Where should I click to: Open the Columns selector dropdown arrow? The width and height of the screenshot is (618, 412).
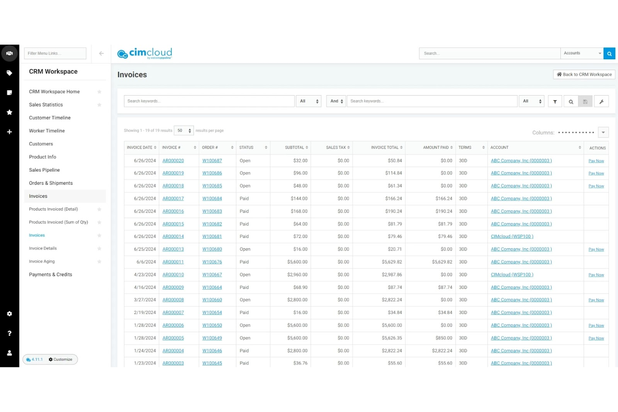(603, 132)
